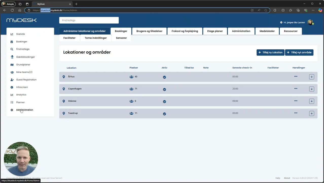Open the About link in footer
This screenshot has width=324, height=183.
(x=287, y=178)
